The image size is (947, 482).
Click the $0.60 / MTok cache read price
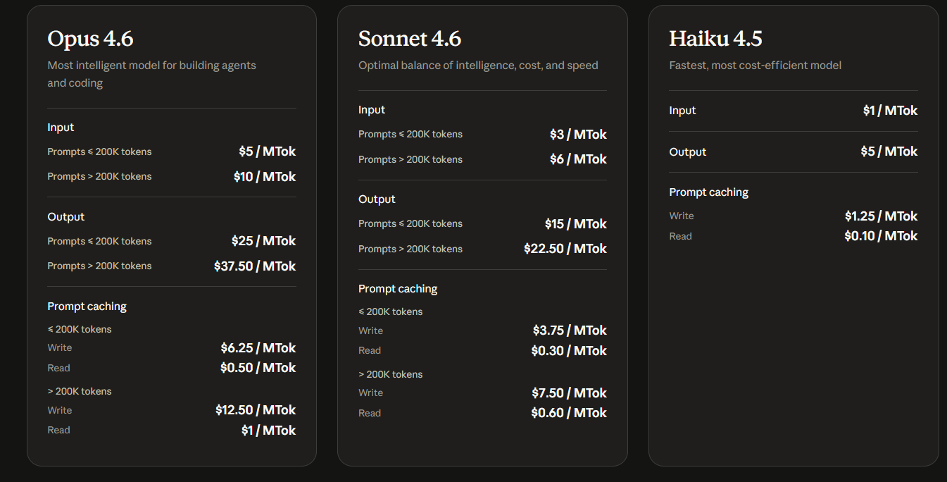click(x=569, y=413)
